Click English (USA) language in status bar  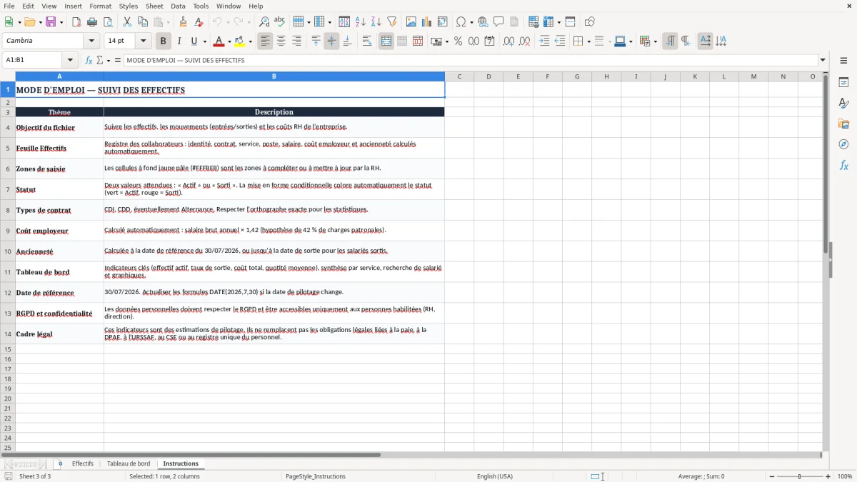495,476
